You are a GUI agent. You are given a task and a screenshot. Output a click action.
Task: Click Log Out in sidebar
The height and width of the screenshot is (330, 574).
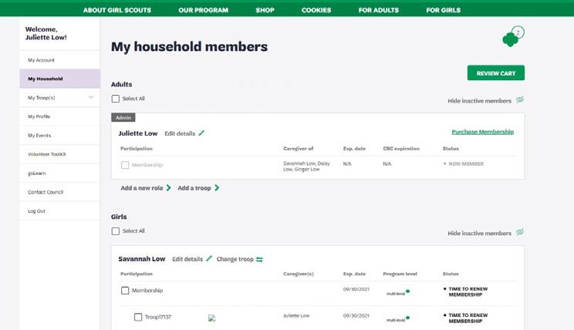click(59, 211)
